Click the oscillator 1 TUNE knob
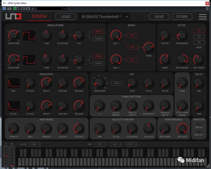The height and width of the screenshot is (169, 211). pos(46,35)
